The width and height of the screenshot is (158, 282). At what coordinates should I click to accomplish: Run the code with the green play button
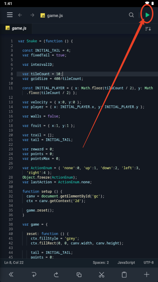pos(147,15)
